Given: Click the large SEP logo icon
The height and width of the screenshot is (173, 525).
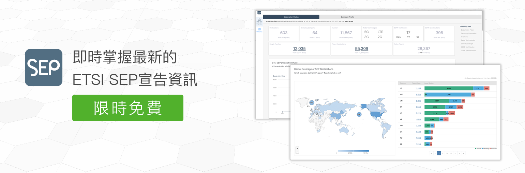Looking at the screenshot, I should coord(44,67).
